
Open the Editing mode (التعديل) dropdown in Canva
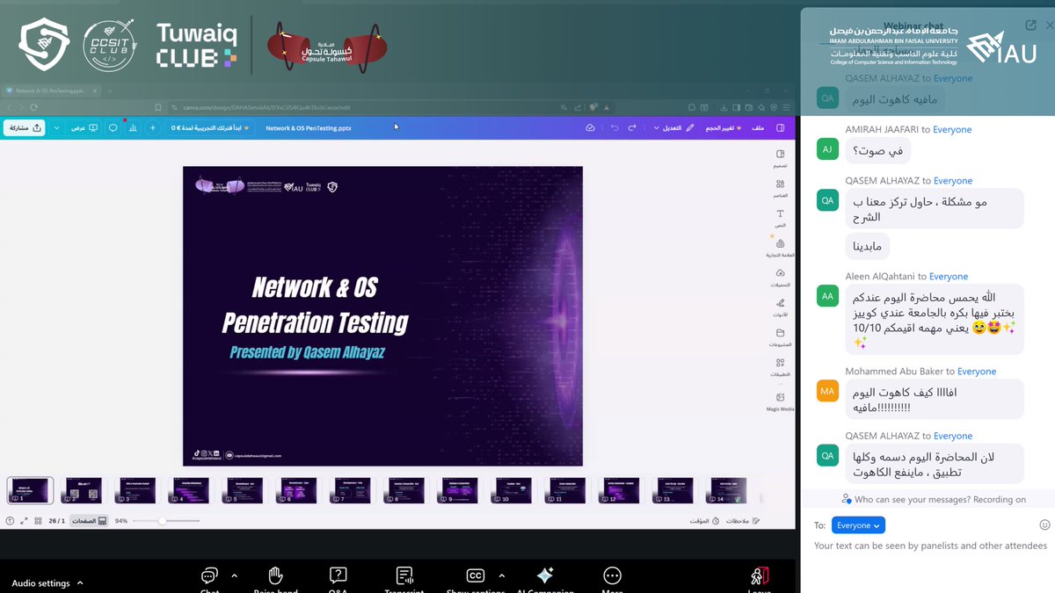pyautogui.click(x=673, y=128)
